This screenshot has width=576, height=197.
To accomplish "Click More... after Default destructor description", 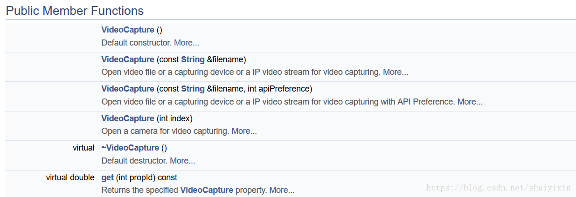I will point(182,161).
